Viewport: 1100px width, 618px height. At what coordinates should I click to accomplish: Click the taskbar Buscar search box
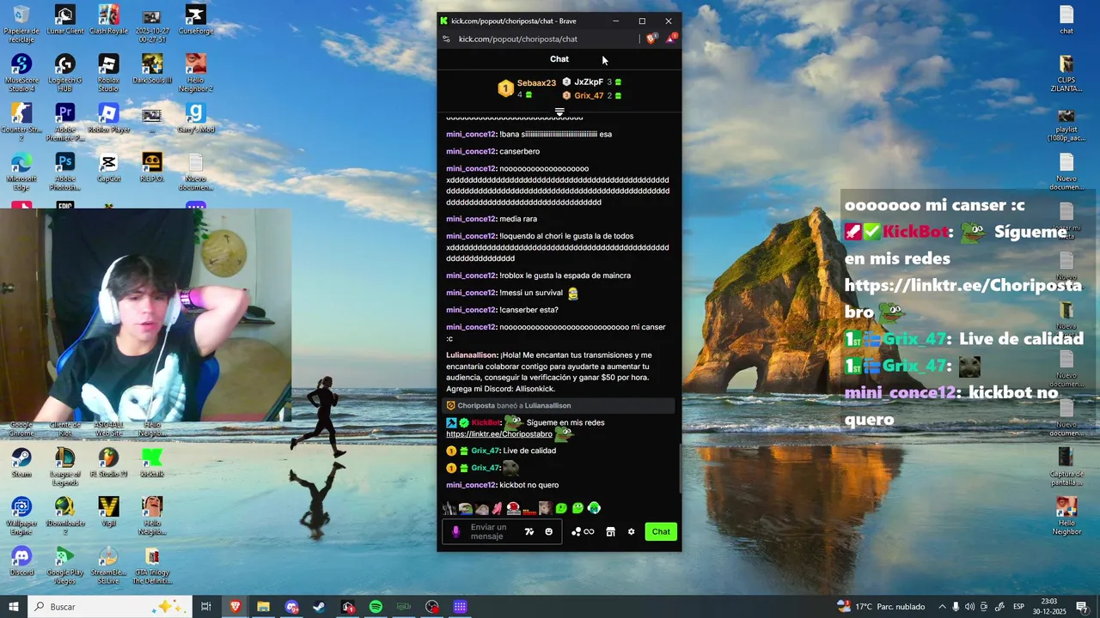coord(109,607)
